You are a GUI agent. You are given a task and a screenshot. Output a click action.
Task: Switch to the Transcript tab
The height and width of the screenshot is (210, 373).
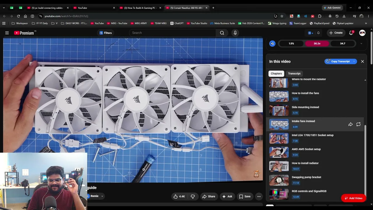point(294,73)
